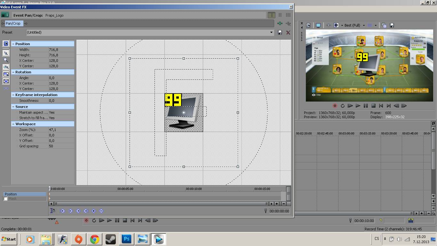
Task: Click the Zoom (%) value 47,1
Action: (61, 130)
